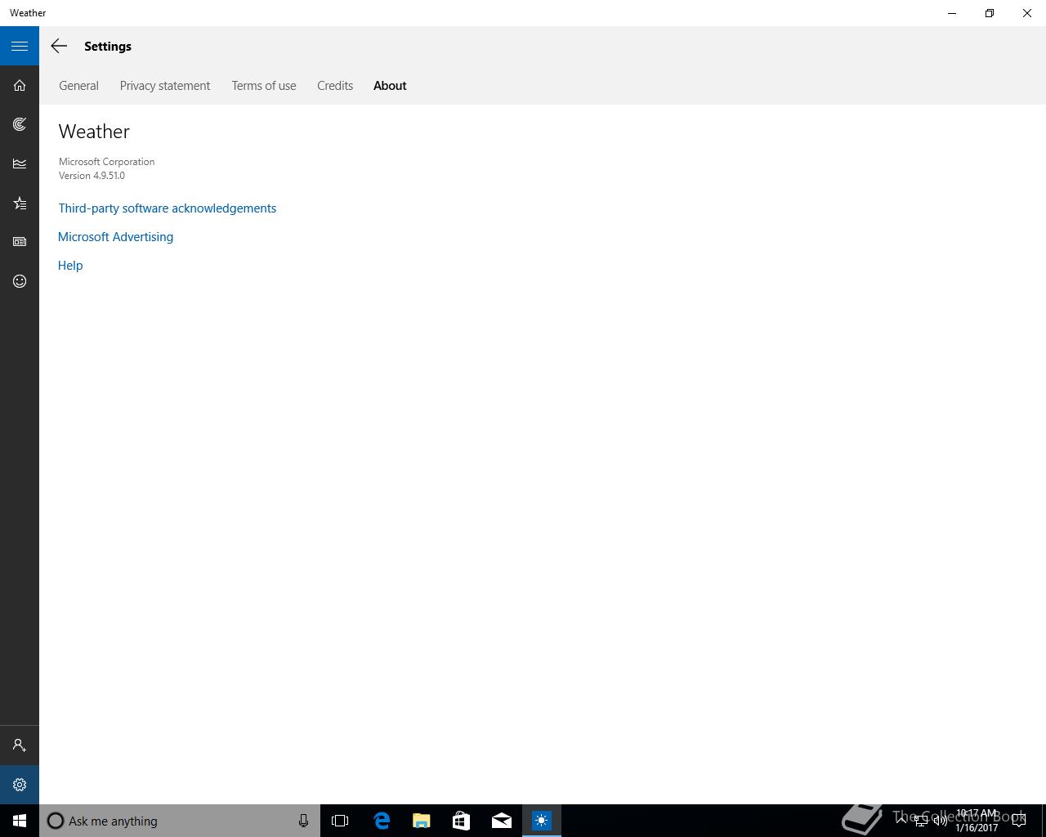Open Historical Weather chart icon
1046x837 pixels.
pos(20,163)
